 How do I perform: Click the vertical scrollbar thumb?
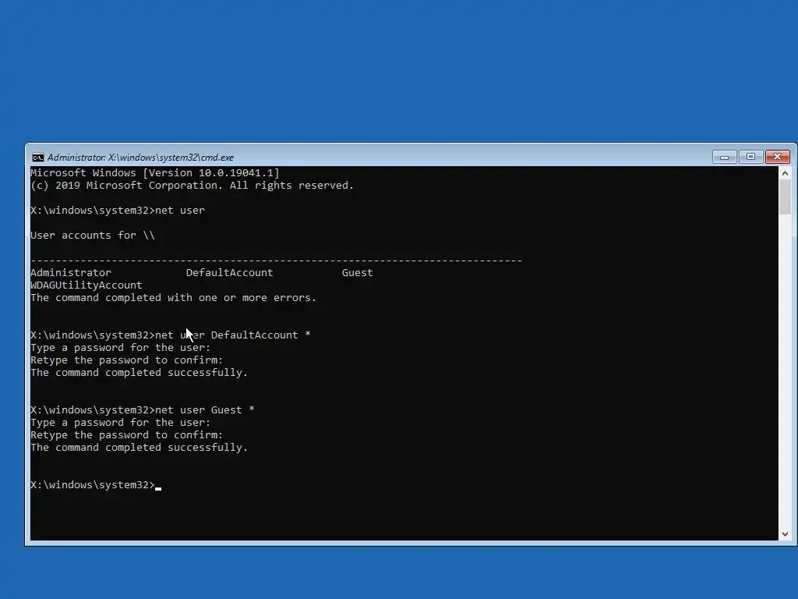pyautogui.click(x=785, y=197)
